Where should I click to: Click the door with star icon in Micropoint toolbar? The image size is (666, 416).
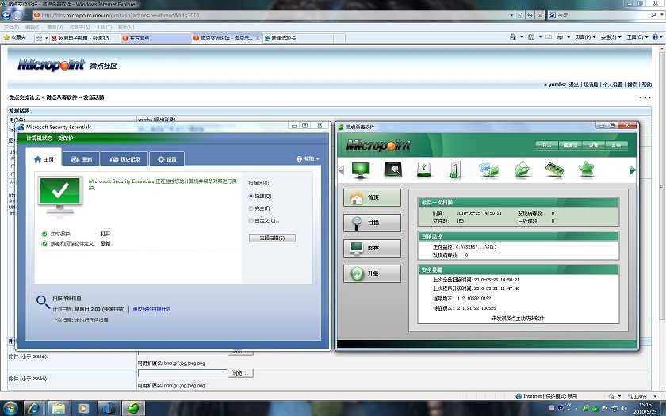coord(455,170)
